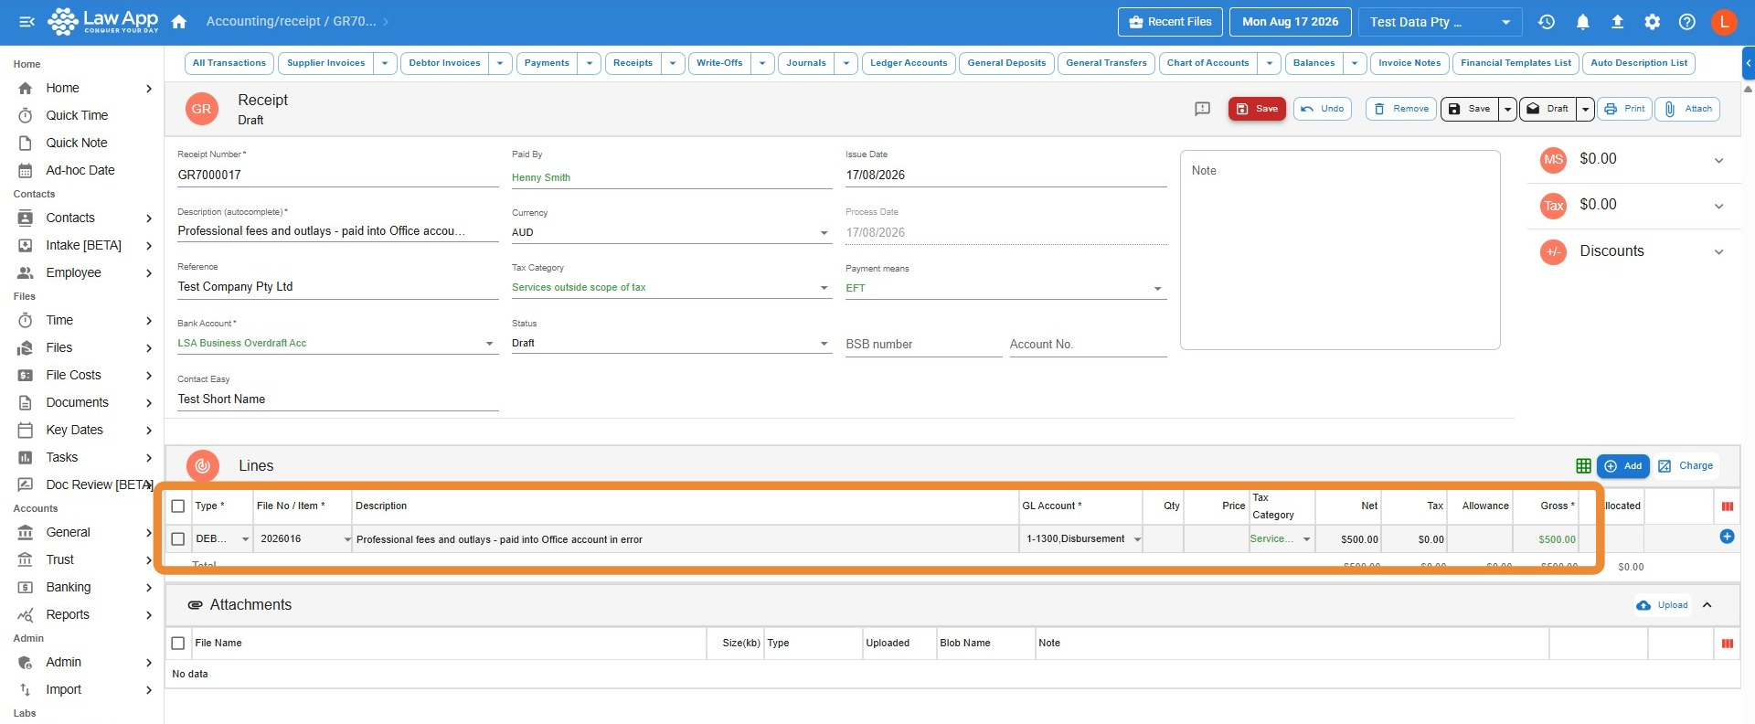Screen dimensions: 1755x724
Task: Click the blue plus icon on the line row
Action: pos(1727,537)
